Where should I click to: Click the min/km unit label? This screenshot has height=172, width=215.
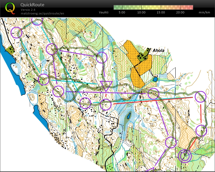(204, 12)
